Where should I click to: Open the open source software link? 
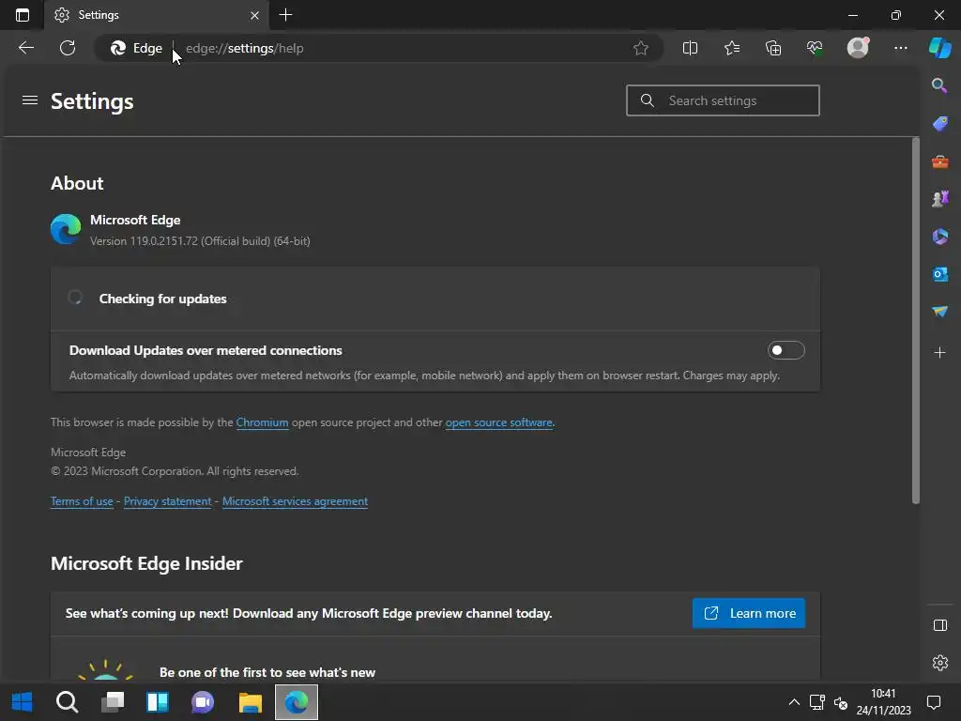[x=498, y=422]
